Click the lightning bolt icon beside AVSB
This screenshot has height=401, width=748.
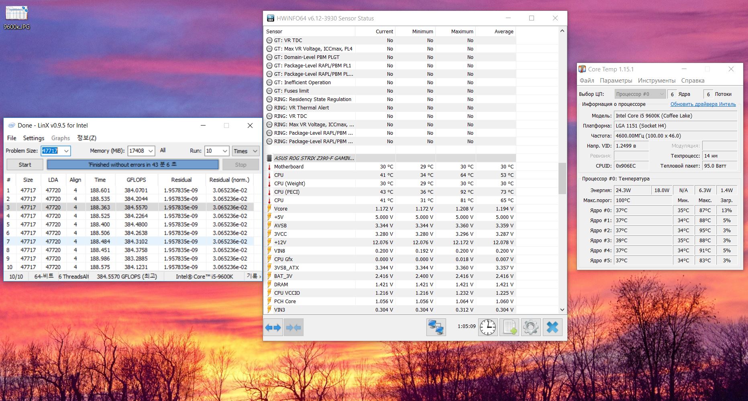click(x=269, y=226)
